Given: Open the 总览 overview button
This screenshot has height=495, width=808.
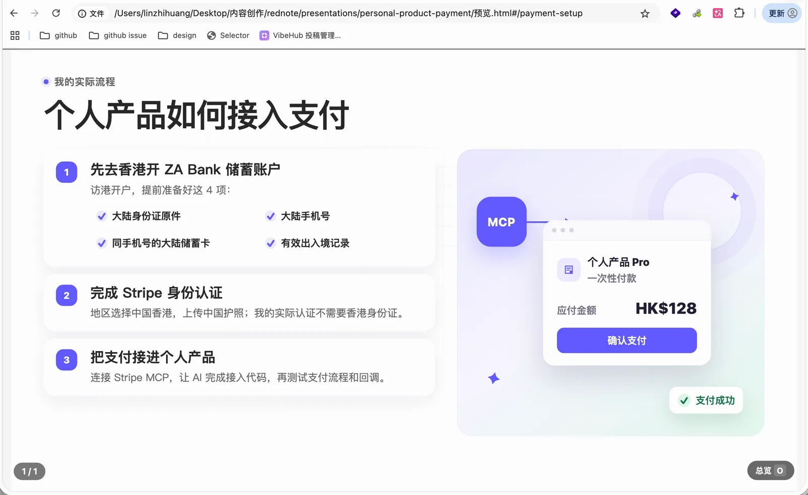Looking at the screenshot, I should (771, 471).
